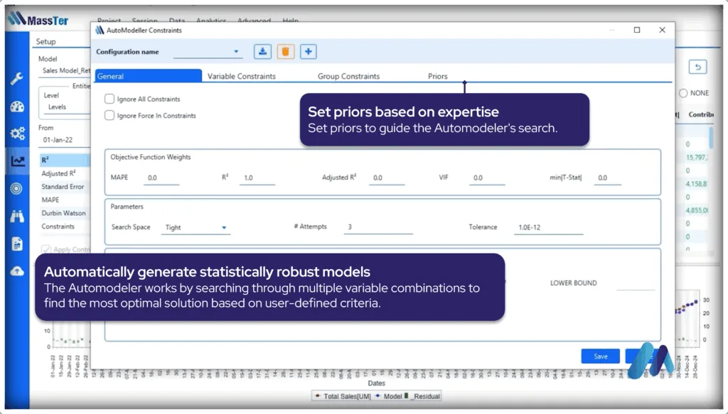This screenshot has width=728, height=414.
Task: Click the cloud upload sidebar icon
Action: pos(18,271)
